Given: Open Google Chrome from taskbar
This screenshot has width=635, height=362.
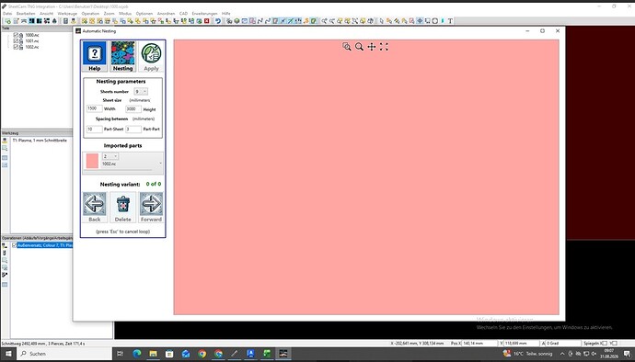Looking at the screenshot, I should coord(202,354).
